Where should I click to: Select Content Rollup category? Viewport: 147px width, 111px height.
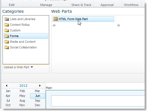tap(20, 25)
